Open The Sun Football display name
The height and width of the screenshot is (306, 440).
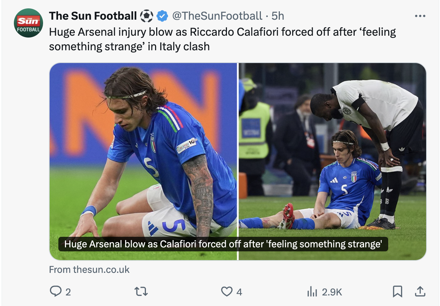point(93,16)
